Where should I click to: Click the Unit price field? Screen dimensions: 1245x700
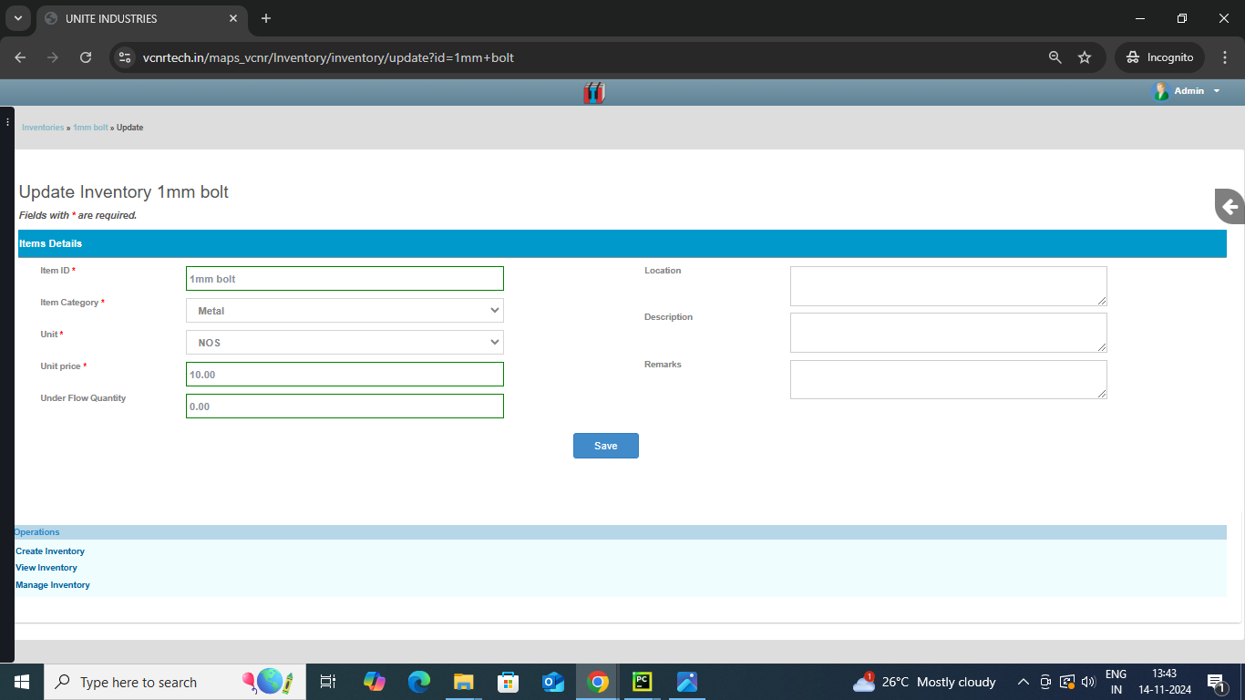point(345,375)
